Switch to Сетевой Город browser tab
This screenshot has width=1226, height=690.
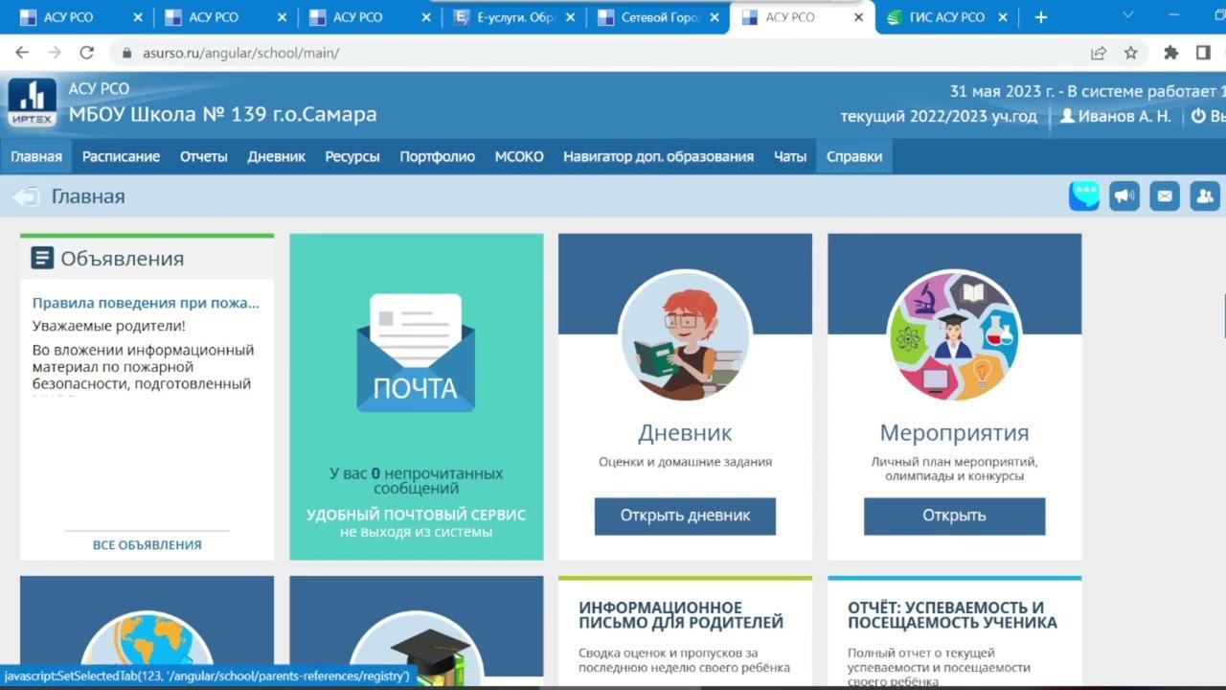pyautogui.click(x=659, y=17)
